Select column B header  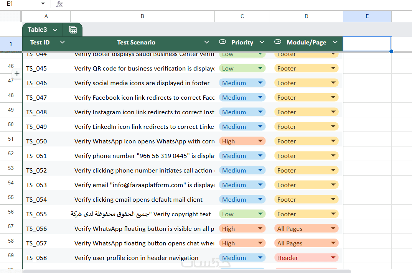tap(142, 16)
